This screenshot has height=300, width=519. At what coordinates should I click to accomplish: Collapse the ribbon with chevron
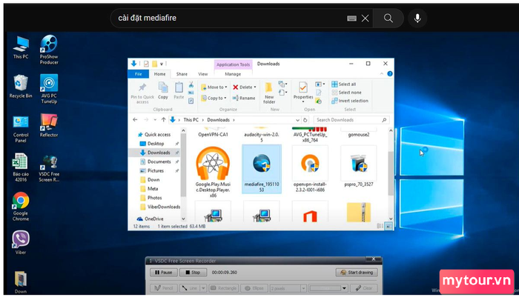[x=382, y=74]
